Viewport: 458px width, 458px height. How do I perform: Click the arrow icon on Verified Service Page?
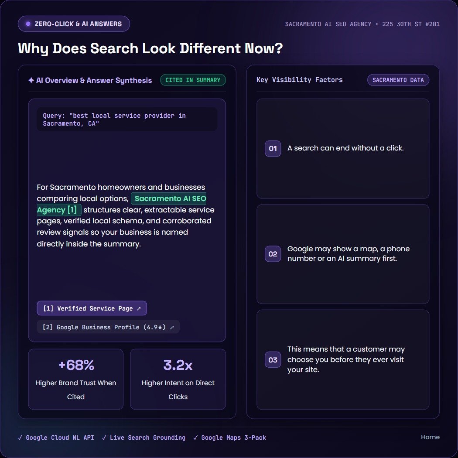[x=139, y=308]
